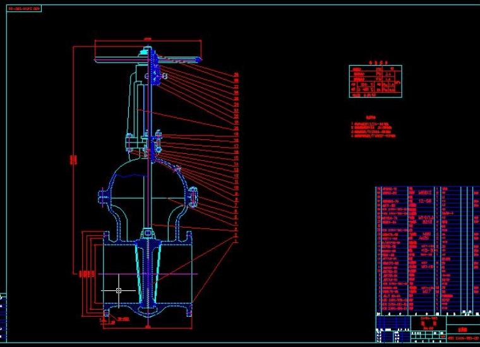
Task: Select the handwheel at top of valve
Action: pyautogui.click(x=148, y=60)
